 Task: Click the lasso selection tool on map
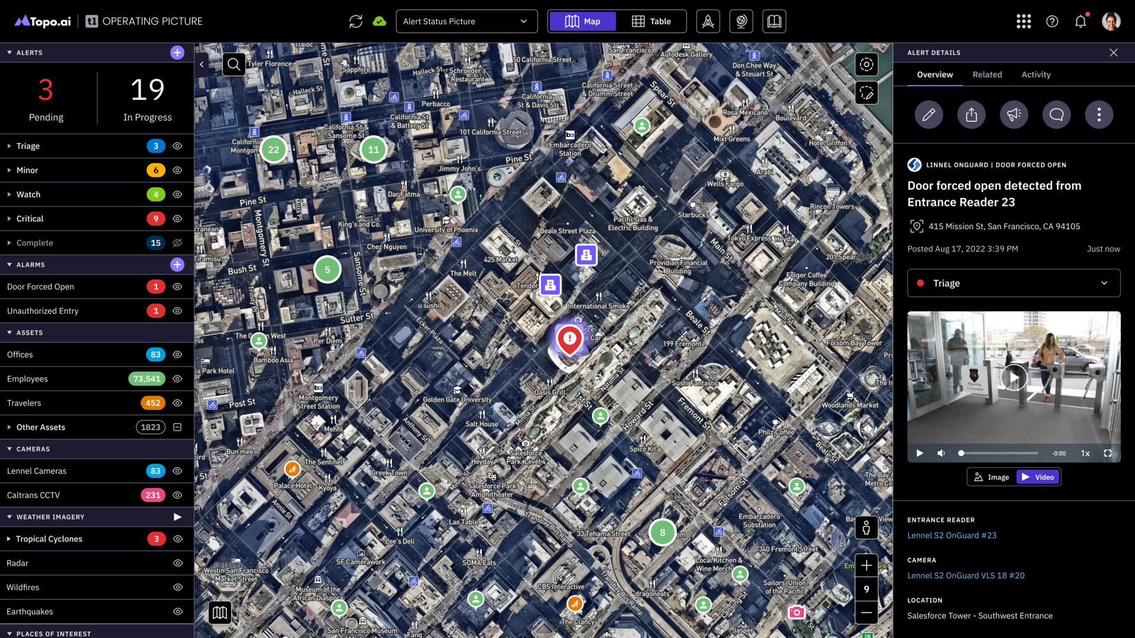tap(866, 93)
